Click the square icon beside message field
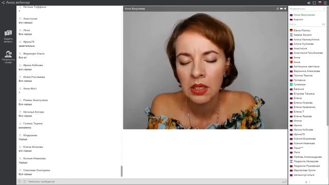Viewport: 329px width, 185px height. [25, 181]
